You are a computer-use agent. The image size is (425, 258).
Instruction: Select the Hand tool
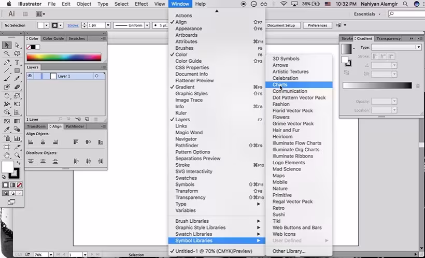pyautogui.click(x=7, y=155)
